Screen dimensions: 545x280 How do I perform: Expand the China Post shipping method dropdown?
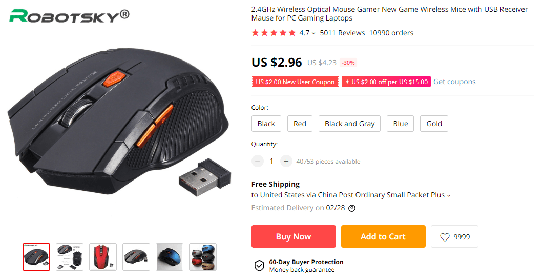[449, 195]
